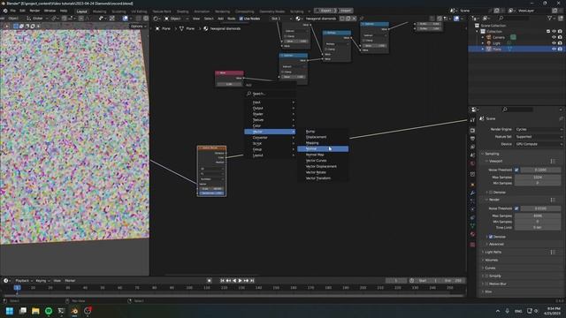Open the Keying menu in the timeline
Screen dimensions: 566x318
click(x=42, y=281)
